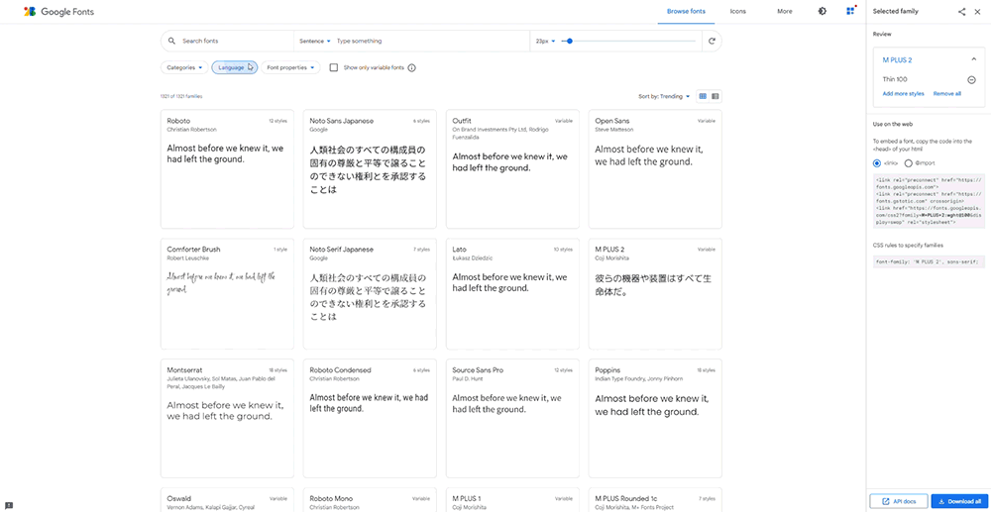Toggle the dark theme icon

pyautogui.click(x=823, y=11)
